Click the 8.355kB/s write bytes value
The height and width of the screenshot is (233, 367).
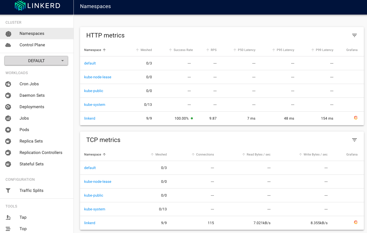point(319,223)
